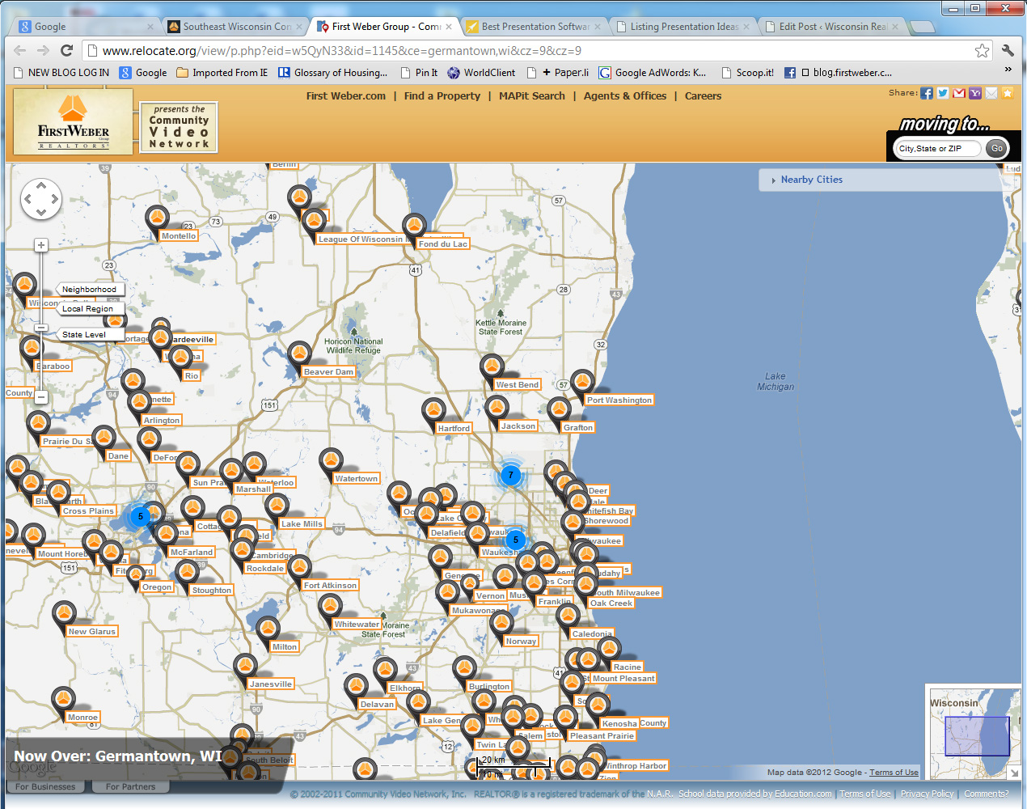1027x809 pixels.
Task: Open the Careers link
Action: (x=703, y=95)
